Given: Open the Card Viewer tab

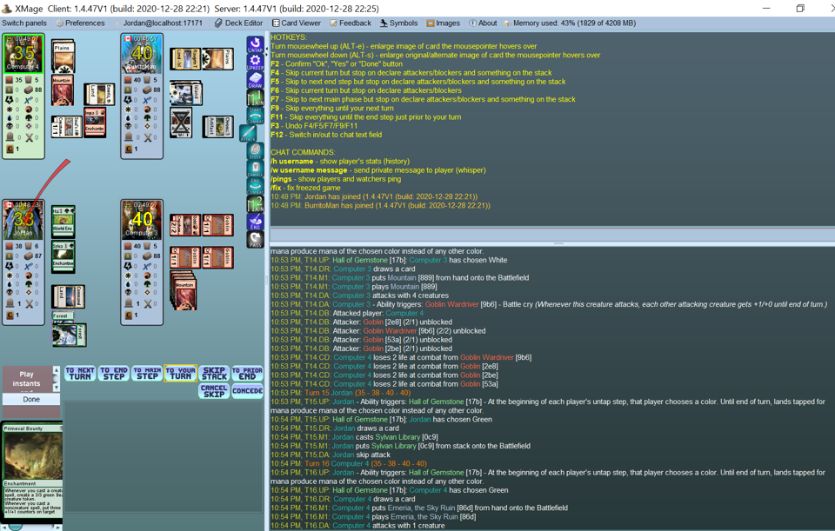Looking at the screenshot, I should coord(297,23).
